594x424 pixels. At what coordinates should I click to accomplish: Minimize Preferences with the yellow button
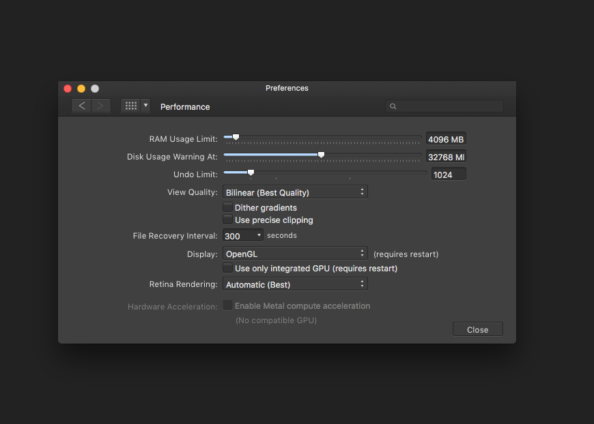click(x=81, y=89)
